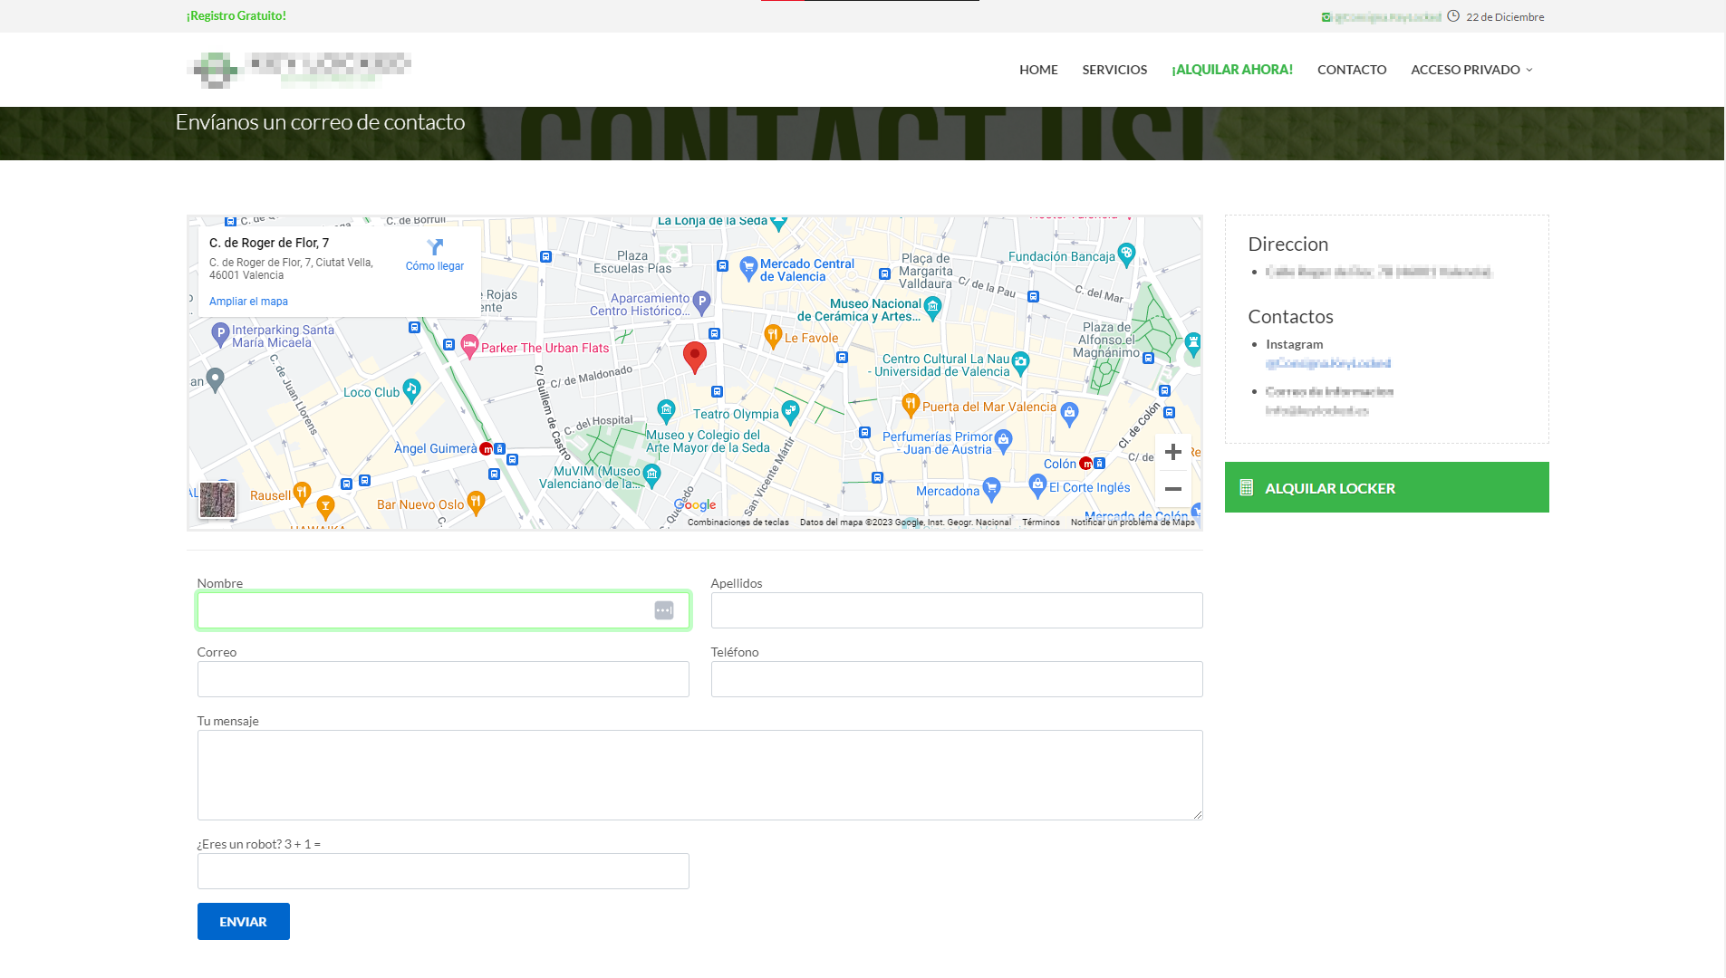Click the Alquilar Locker button
This screenshot has height=978, width=1726.
[1386, 487]
